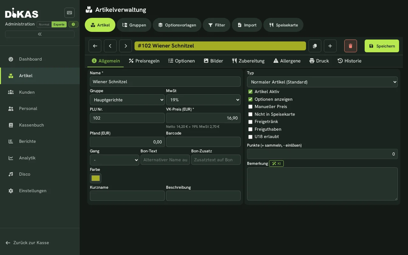This screenshot has width=408, height=255.
Task: Enable Freigetränk checkbox
Action: tap(250, 121)
